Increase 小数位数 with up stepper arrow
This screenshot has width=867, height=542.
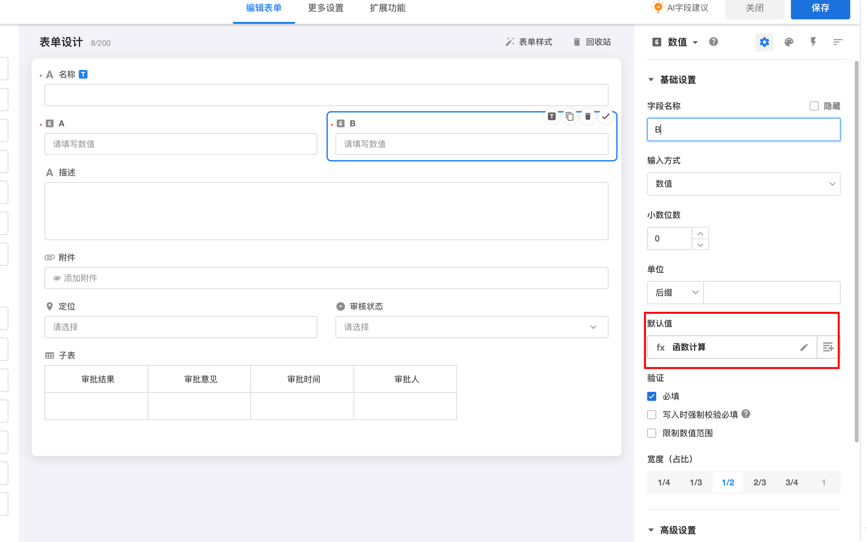point(700,233)
